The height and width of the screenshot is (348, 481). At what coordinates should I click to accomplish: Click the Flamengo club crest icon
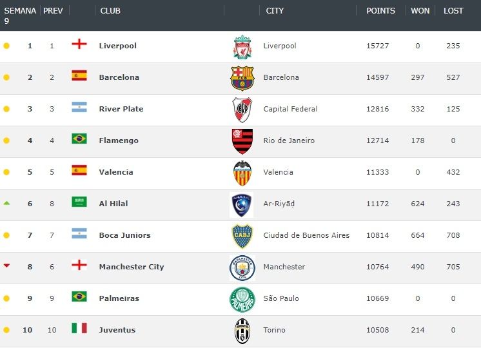pos(242,141)
